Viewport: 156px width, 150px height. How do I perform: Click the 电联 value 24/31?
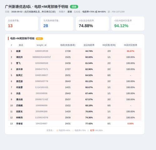click(68, 124)
